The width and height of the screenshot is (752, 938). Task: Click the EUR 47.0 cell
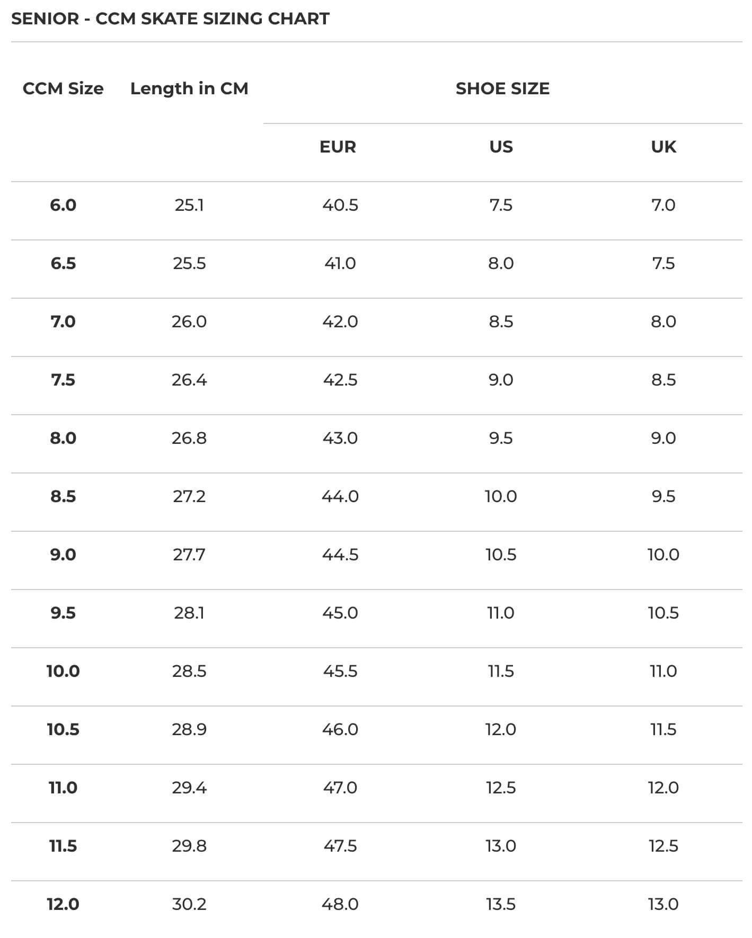pos(340,788)
